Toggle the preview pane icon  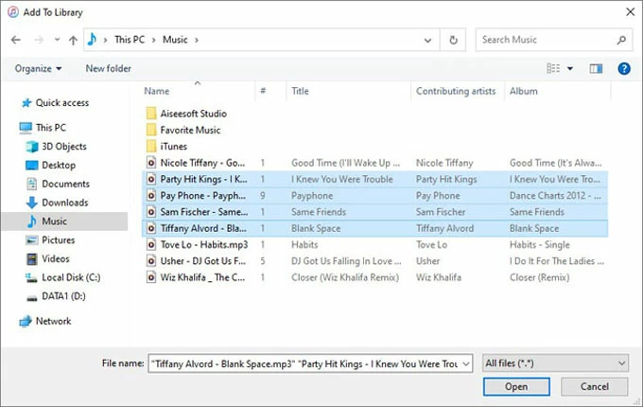click(x=596, y=68)
